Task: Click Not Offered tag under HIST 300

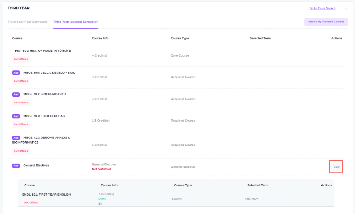Action: coord(21,59)
